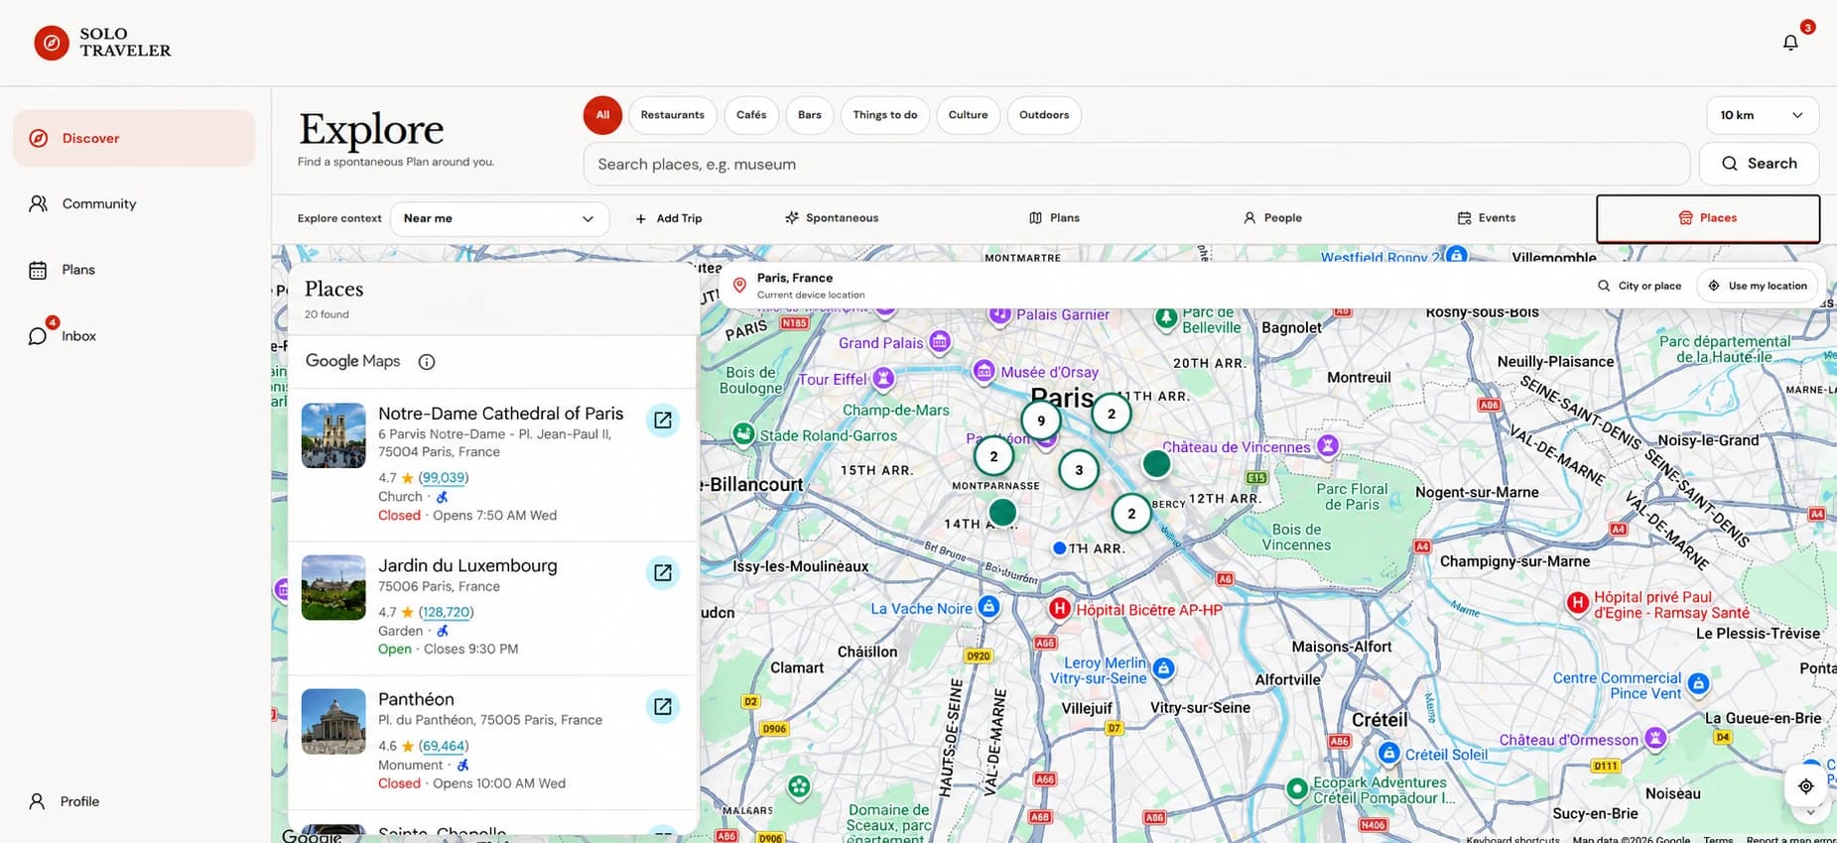Click the Search button
The image size is (1837, 843).
[1759, 164]
